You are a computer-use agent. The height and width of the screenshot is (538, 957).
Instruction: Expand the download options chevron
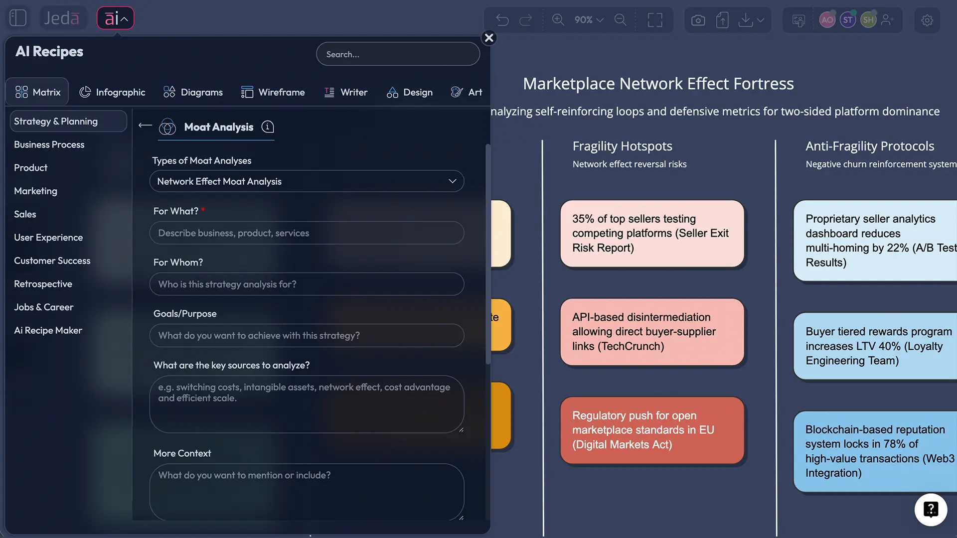click(x=760, y=21)
